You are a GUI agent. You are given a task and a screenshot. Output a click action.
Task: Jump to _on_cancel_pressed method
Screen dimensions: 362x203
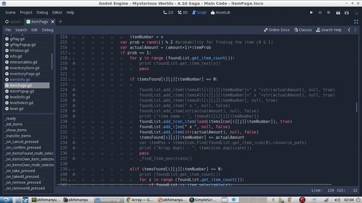pos(22,142)
